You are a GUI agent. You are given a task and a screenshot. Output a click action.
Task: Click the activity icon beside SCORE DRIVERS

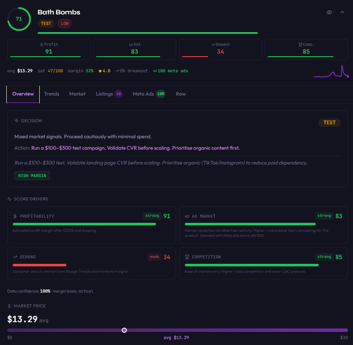click(9, 199)
